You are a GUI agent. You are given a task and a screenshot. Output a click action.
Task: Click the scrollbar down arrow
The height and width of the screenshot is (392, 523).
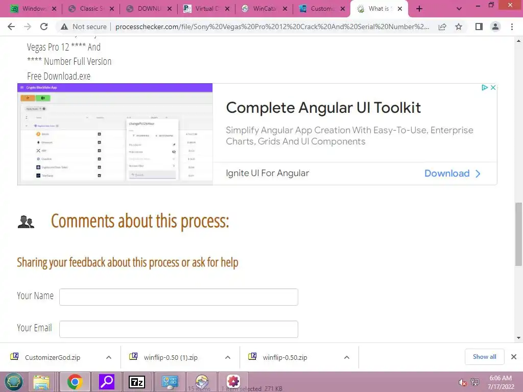click(x=518, y=338)
